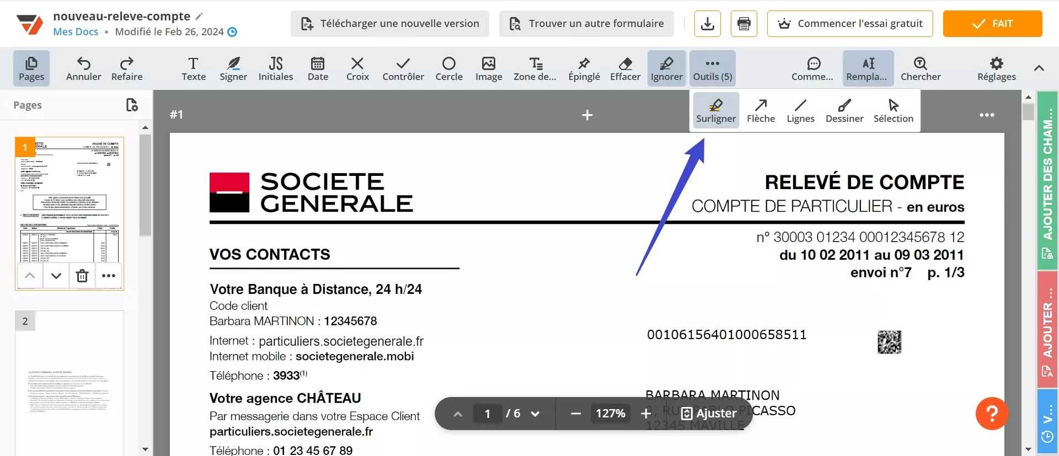
Task: Select the Signer signature tool
Action: (x=233, y=68)
